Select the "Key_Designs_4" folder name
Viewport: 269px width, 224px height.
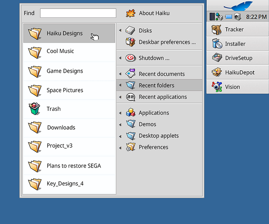[x=65, y=184]
